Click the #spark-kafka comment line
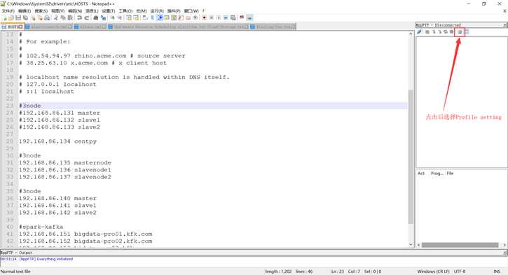 click(x=41, y=227)
